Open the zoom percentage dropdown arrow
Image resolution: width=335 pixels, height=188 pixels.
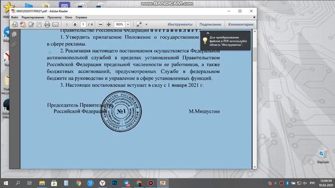128,25
